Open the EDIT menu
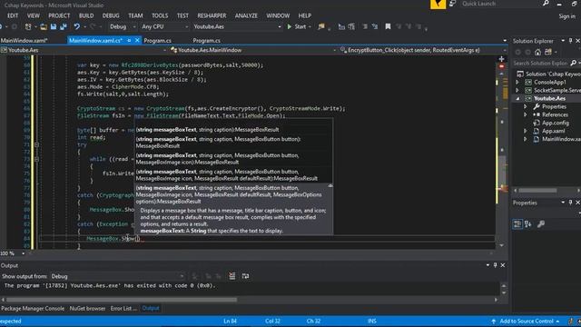 (x=13, y=15)
